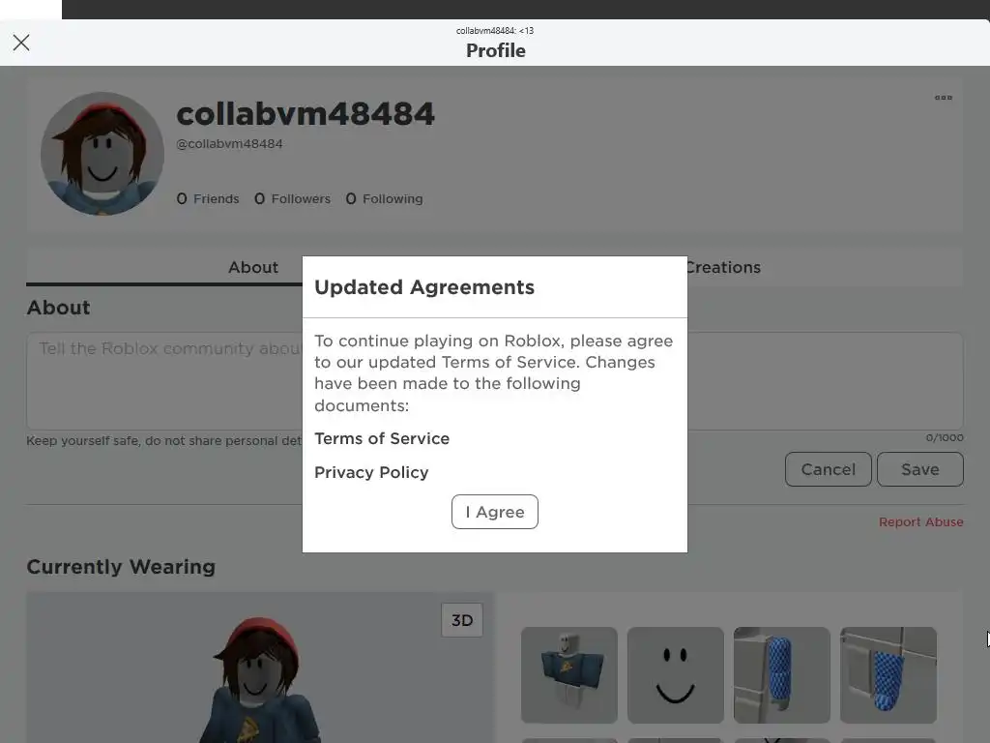The height and width of the screenshot is (743, 990).
Task: Save the About description
Action: pyautogui.click(x=920, y=469)
